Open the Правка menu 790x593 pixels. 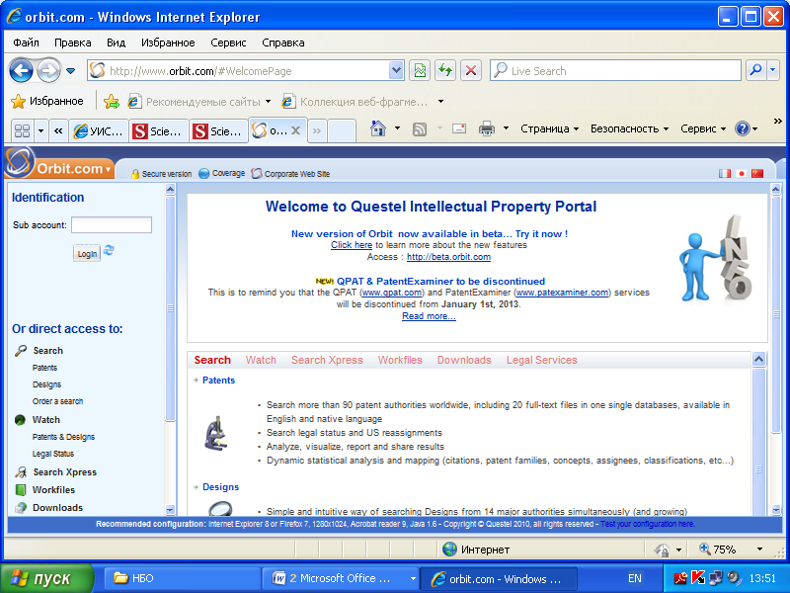72,42
